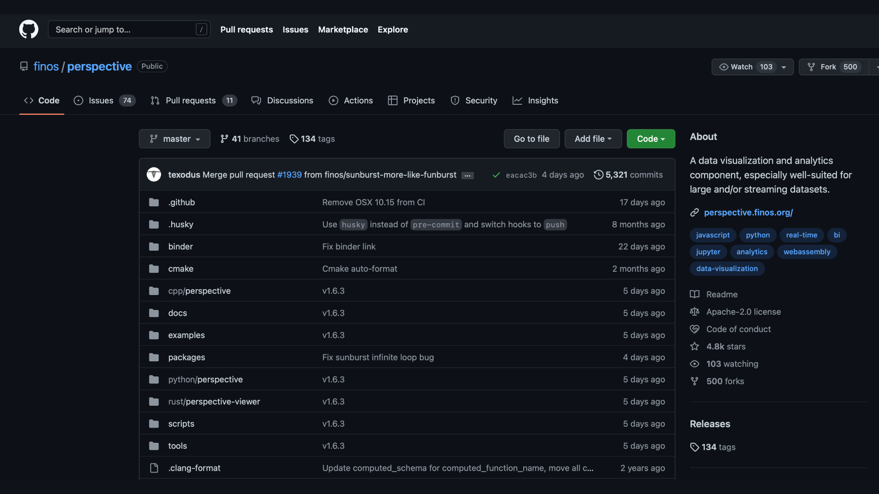
Task: Open the Insights tab
Action: pos(535,101)
